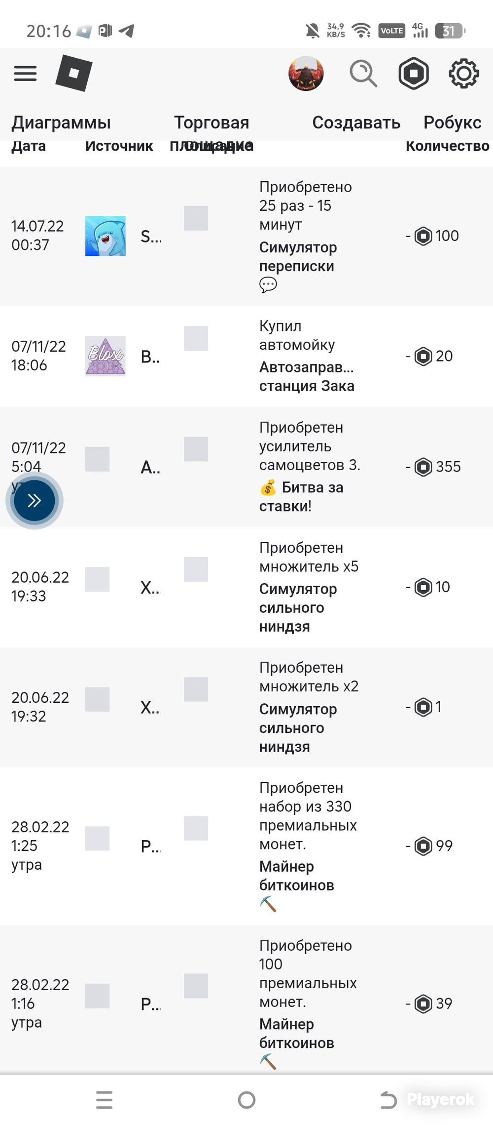Viewport: 493px width, 1125px height.
Task: Tap the Roblox logo home icon
Action: (74, 73)
